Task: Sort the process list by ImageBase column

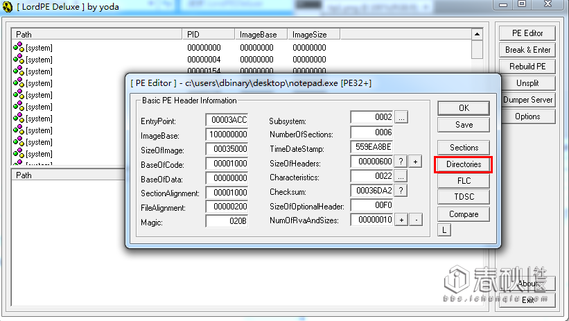Action: [x=261, y=35]
